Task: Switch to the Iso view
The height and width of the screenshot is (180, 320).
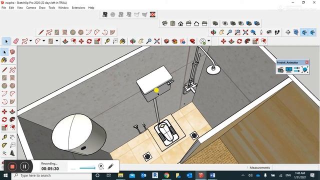Action: [x=164, y=23]
